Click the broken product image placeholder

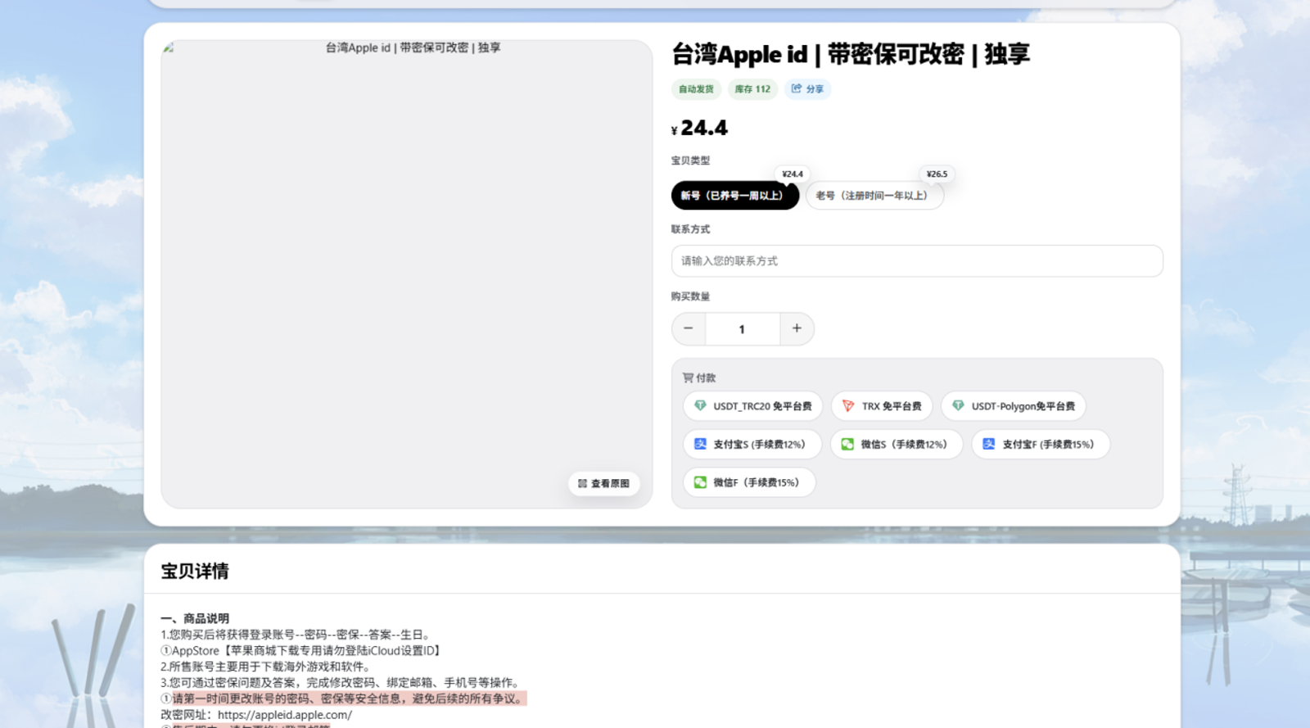pyautogui.click(x=407, y=274)
